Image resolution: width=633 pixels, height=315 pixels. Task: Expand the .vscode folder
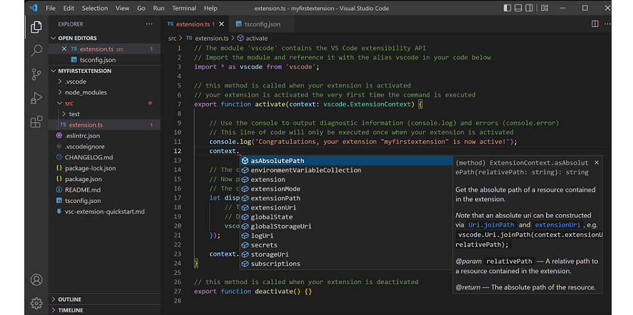(x=104, y=82)
